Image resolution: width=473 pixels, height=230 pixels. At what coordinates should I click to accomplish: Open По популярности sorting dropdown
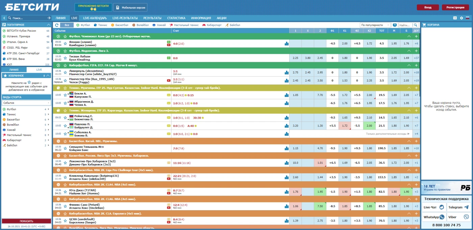pyautogui.click(x=375, y=25)
